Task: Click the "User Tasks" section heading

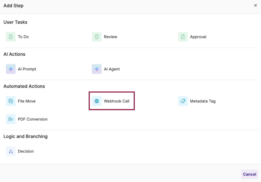Action: [15, 22]
